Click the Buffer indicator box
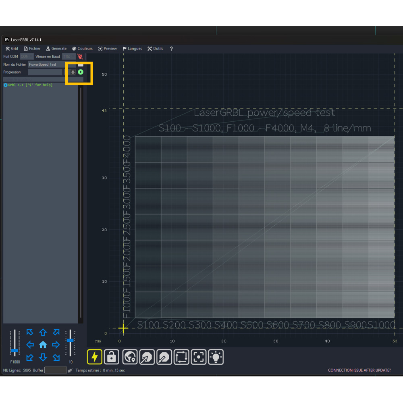 56,370
